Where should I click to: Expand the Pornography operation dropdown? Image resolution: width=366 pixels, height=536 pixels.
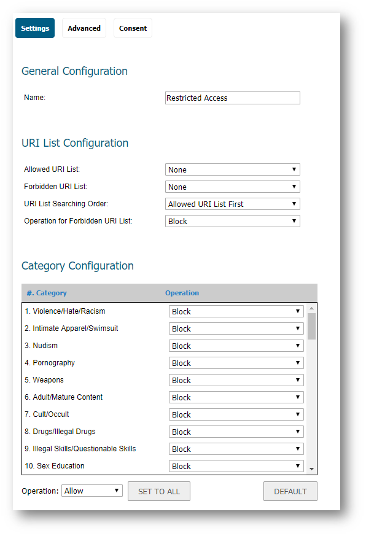(x=236, y=363)
